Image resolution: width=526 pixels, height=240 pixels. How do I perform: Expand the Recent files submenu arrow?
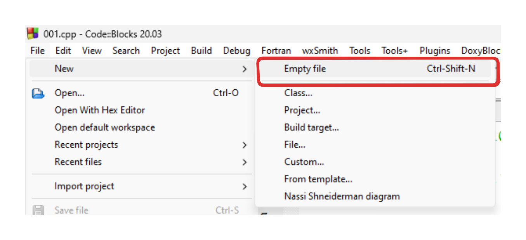point(245,162)
